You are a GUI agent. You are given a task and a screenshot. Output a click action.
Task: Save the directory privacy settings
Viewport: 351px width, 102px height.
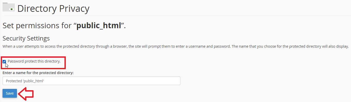tap(10, 93)
